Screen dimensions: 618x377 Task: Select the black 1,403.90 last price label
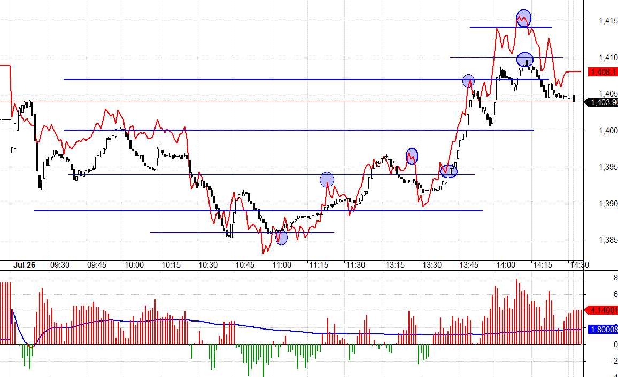tap(602, 102)
